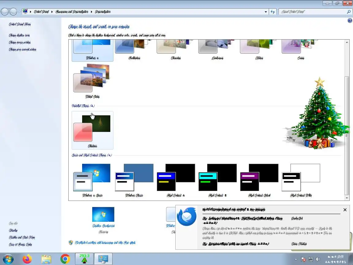Open the recent pages dropdown arrow
The image size is (353, 265).
(x=20, y=12)
